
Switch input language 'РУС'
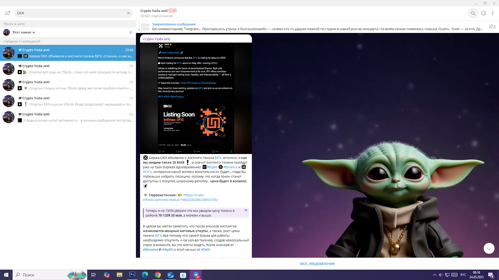(463, 275)
